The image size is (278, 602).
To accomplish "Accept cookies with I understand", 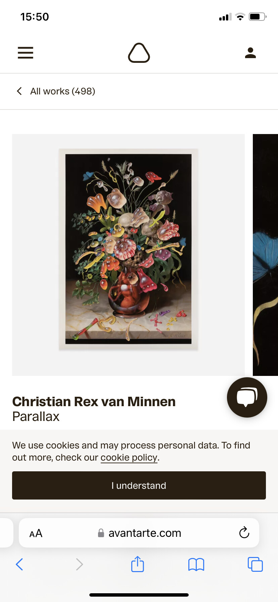I will (x=139, y=485).
